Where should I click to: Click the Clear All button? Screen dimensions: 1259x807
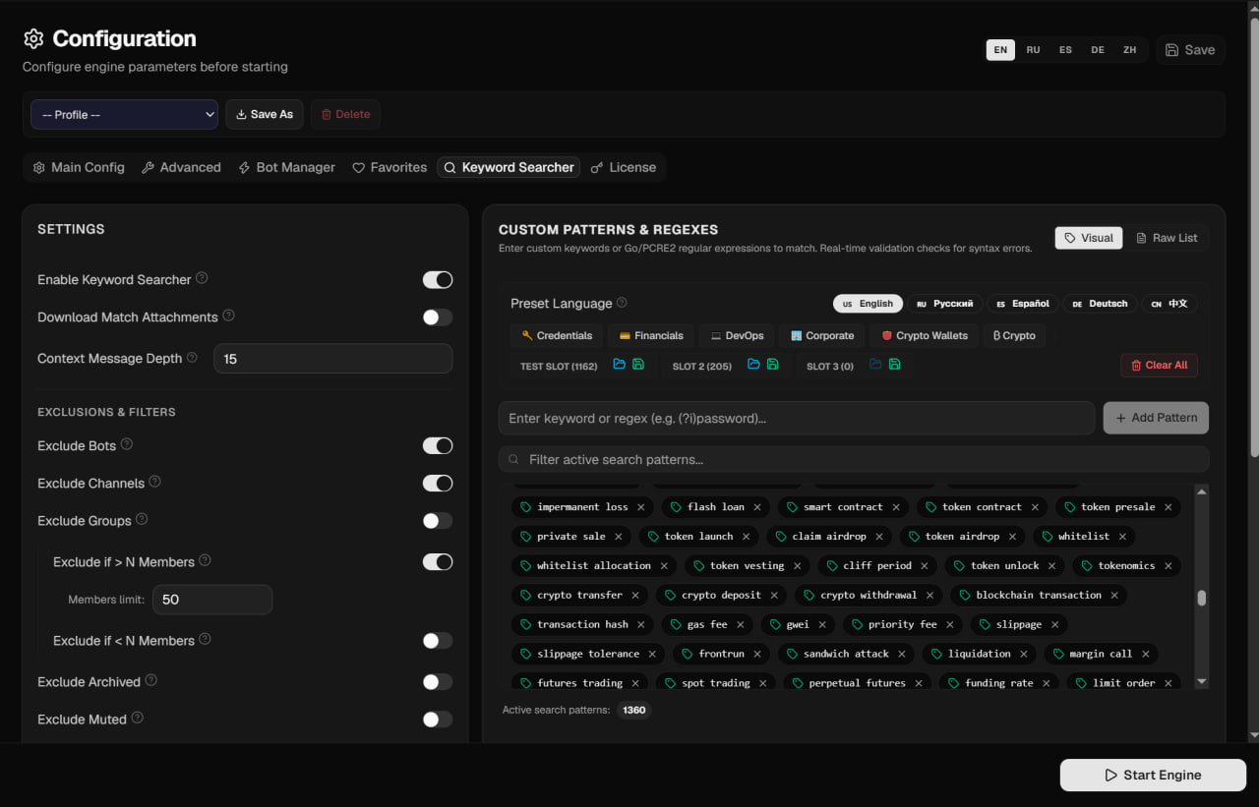point(1159,365)
